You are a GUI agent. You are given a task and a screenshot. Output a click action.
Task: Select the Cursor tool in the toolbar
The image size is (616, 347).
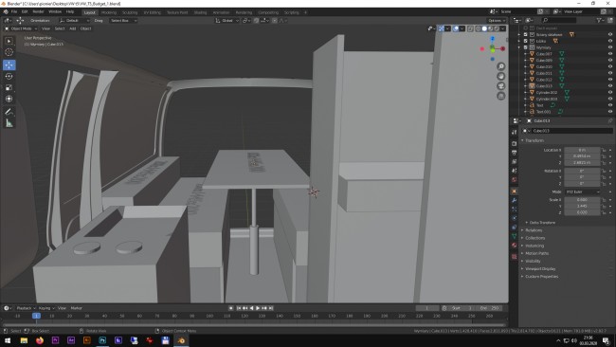[9, 52]
